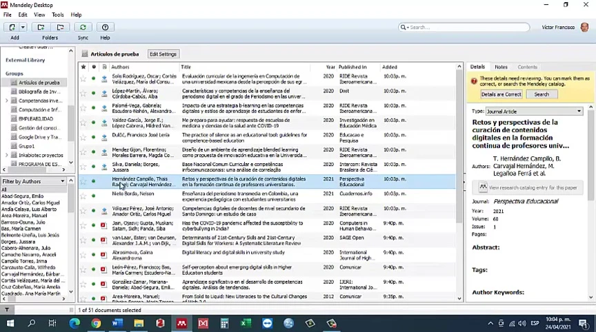Image resolution: width=596 pixels, height=332 pixels.
Task: Toggle read status of Dulčić article
Action: coord(94,137)
